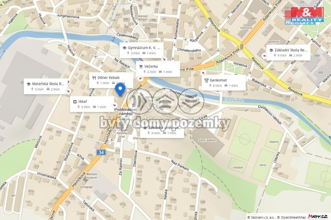Image resolution: width=331 pixels, height=220 pixels.
Task: Click the Gymnázium K. V. school card
Action: point(142,51)
